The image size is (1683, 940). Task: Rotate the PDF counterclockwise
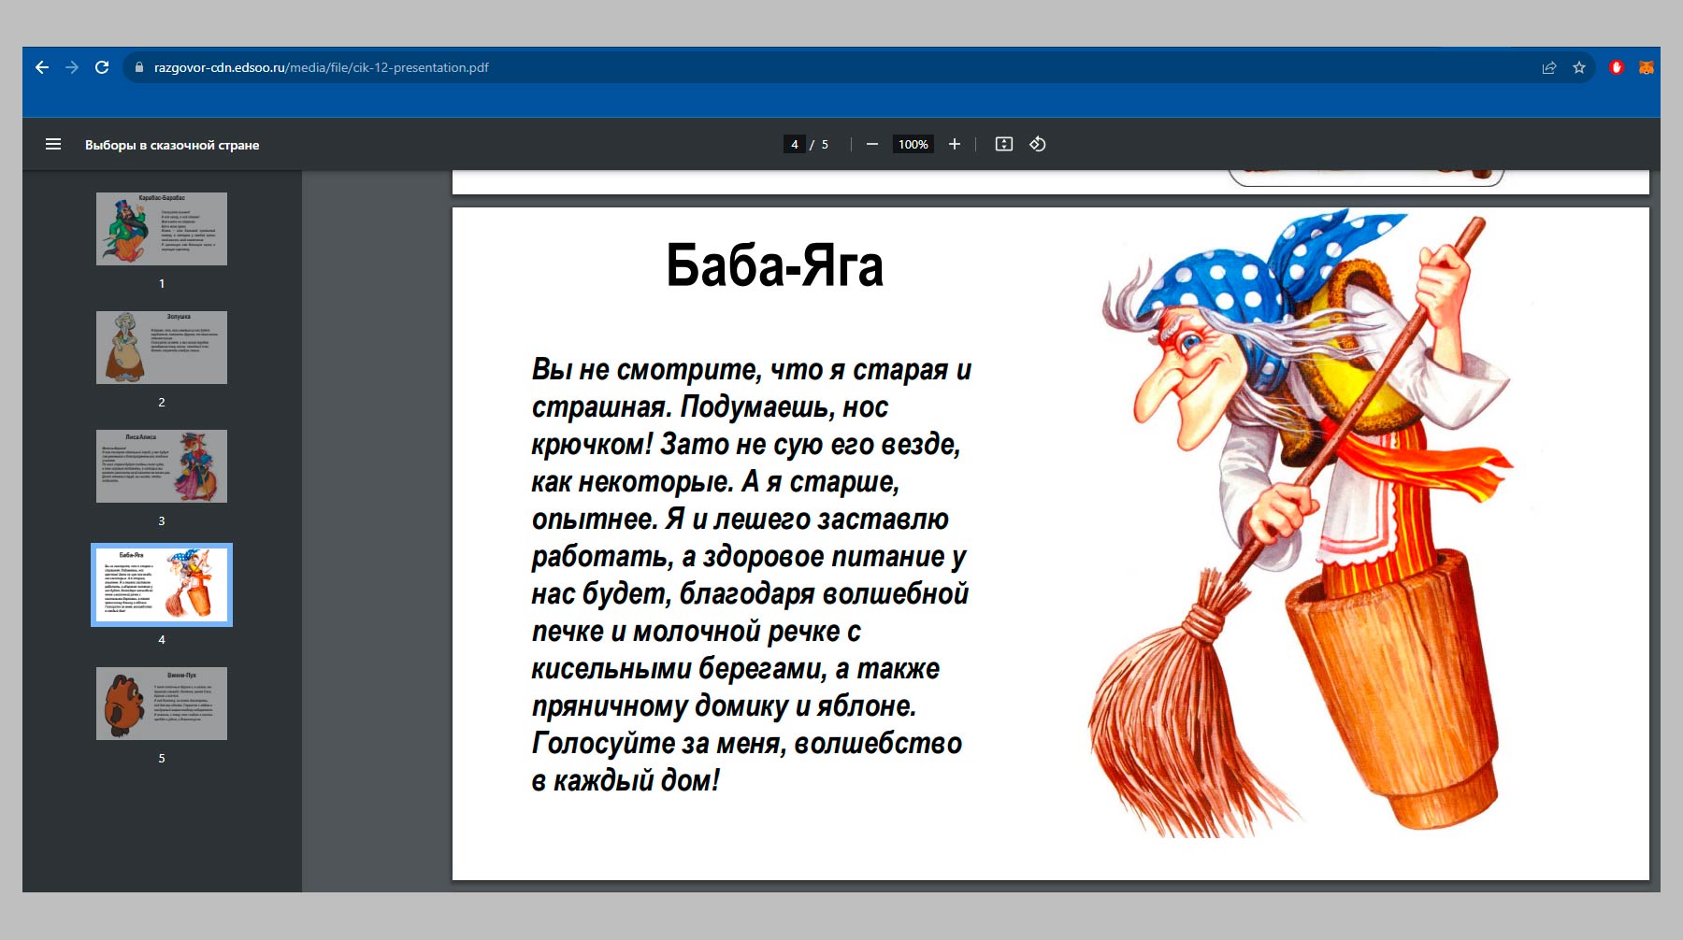click(x=1038, y=144)
